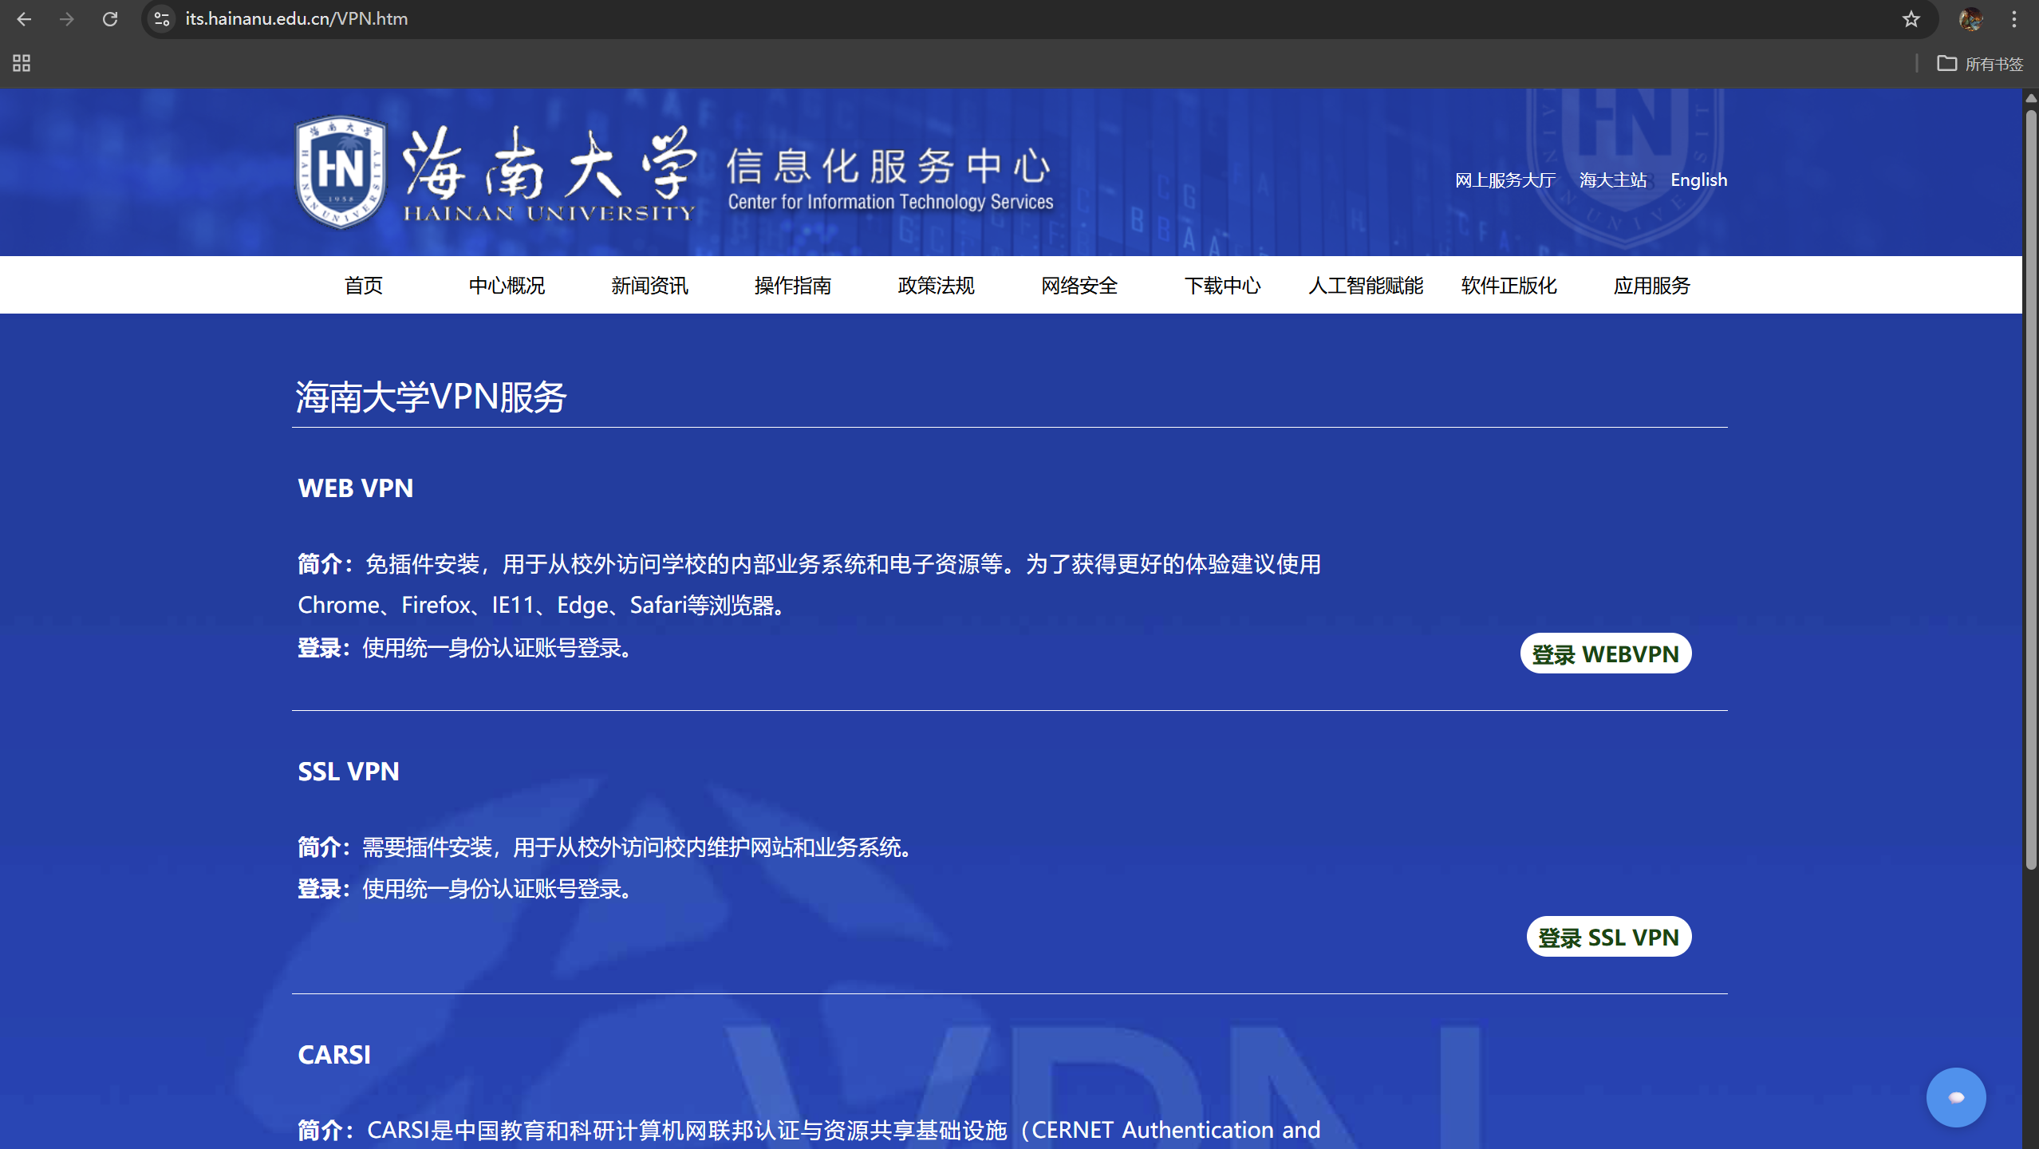The height and width of the screenshot is (1149, 2039).
Task: Expand the 下载中心 navigation menu
Action: click(1222, 286)
